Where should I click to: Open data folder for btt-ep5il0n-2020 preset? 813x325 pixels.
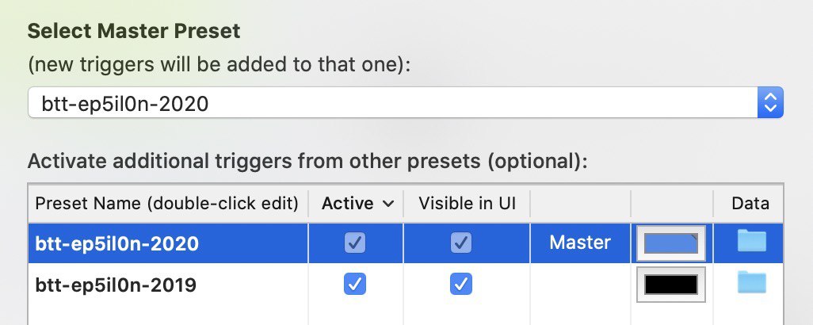pyautogui.click(x=751, y=240)
